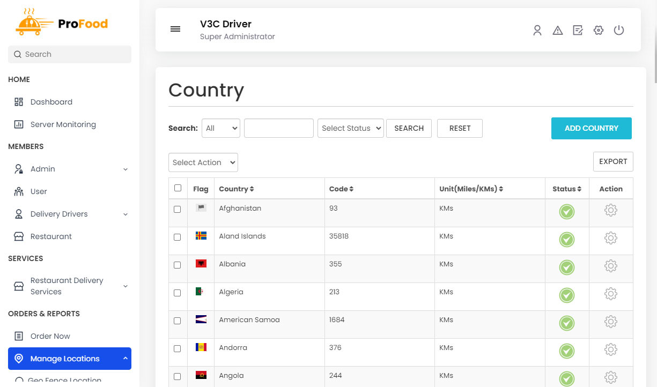
Task: Click the Andorra flag icon
Action: (201, 347)
